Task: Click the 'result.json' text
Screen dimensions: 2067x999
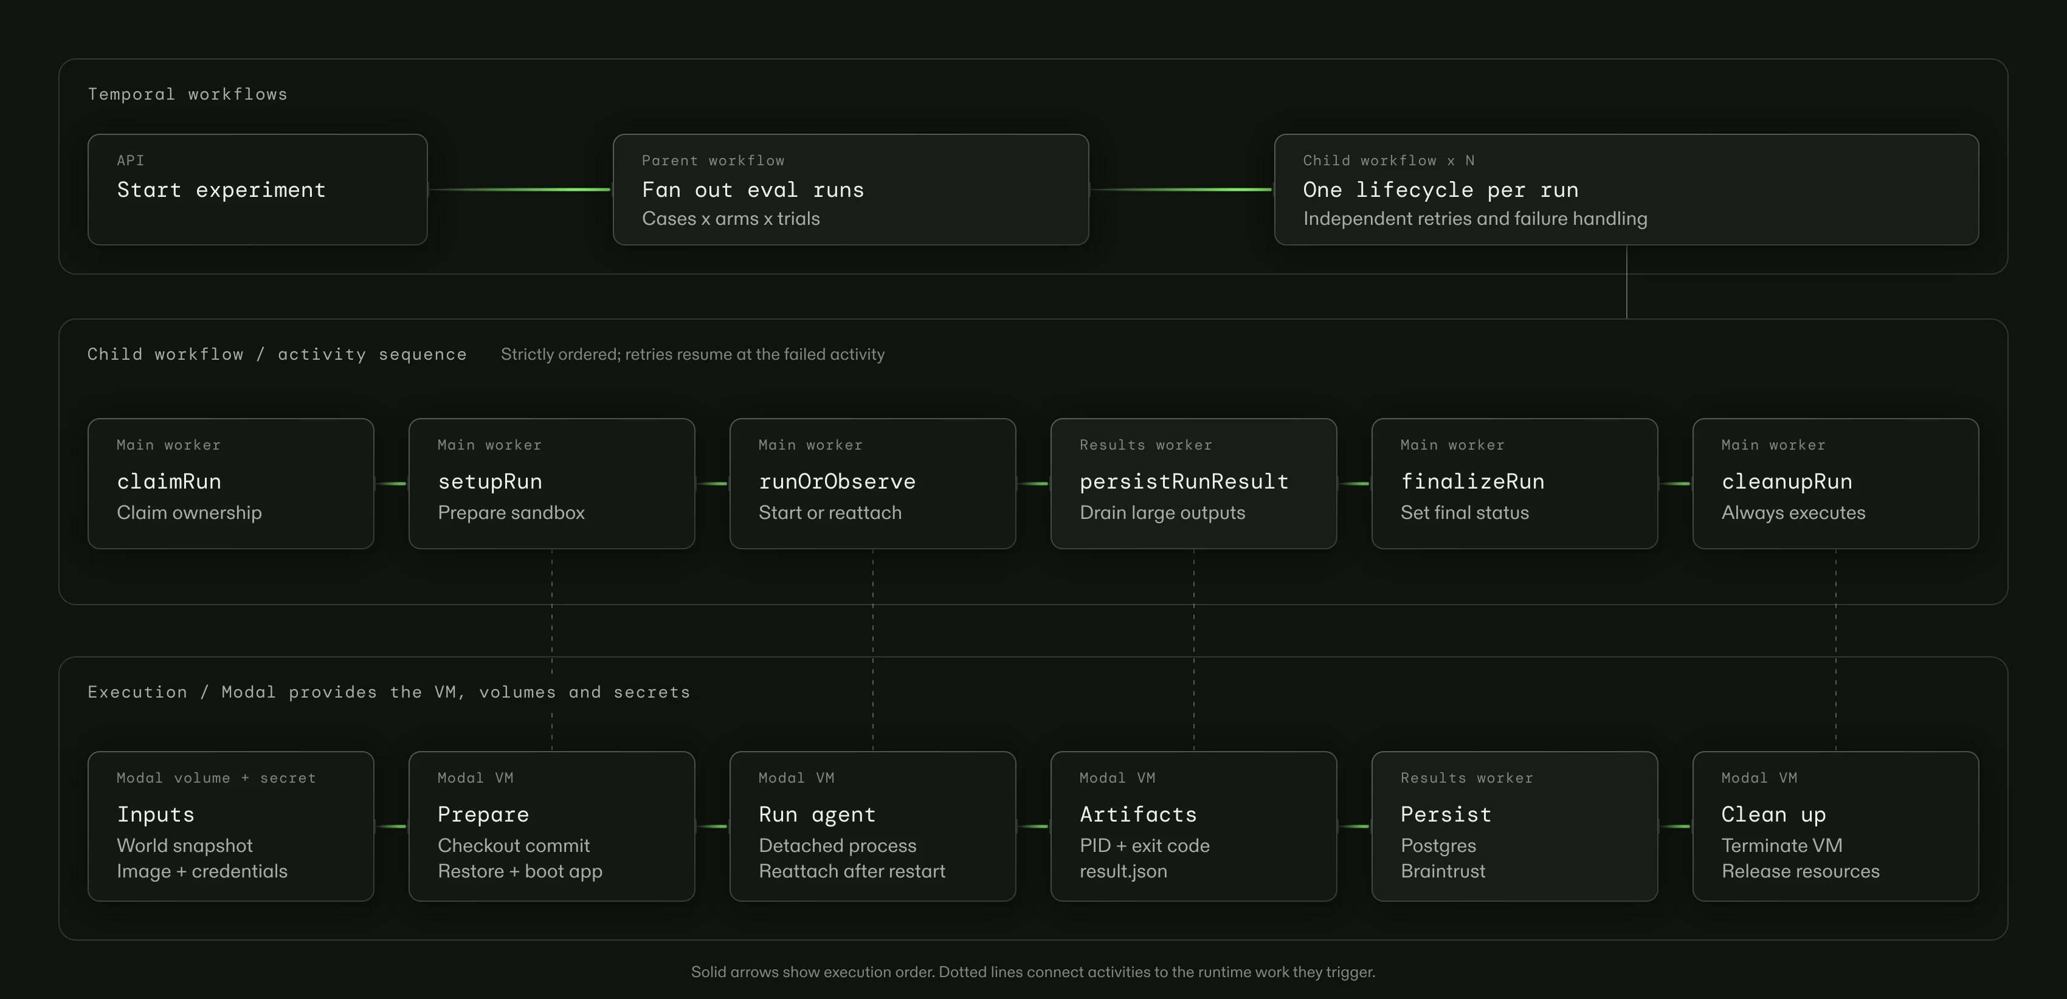Action: [1123, 871]
